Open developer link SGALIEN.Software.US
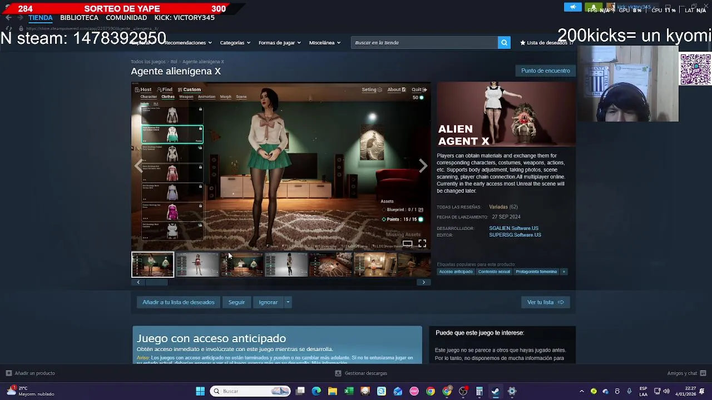712x400 pixels. 513,228
